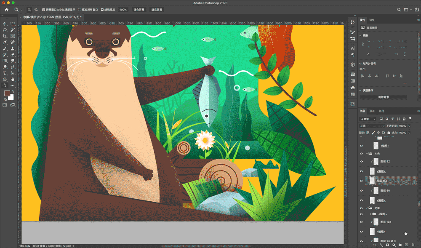The image size is (421, 248).
Task: Select the Move tool
Action: 5,24
